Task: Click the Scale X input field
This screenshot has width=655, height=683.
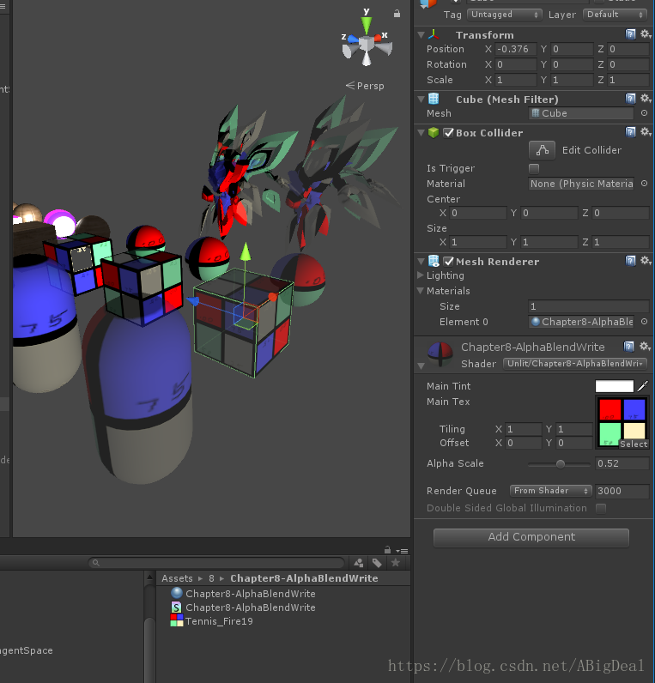Action: click(x=516, y=80)
